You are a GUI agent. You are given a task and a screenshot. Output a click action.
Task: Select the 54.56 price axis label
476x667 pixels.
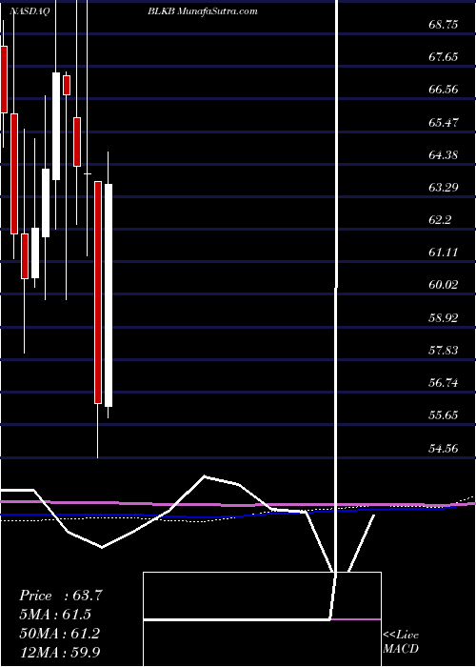(x=444, y=448)
